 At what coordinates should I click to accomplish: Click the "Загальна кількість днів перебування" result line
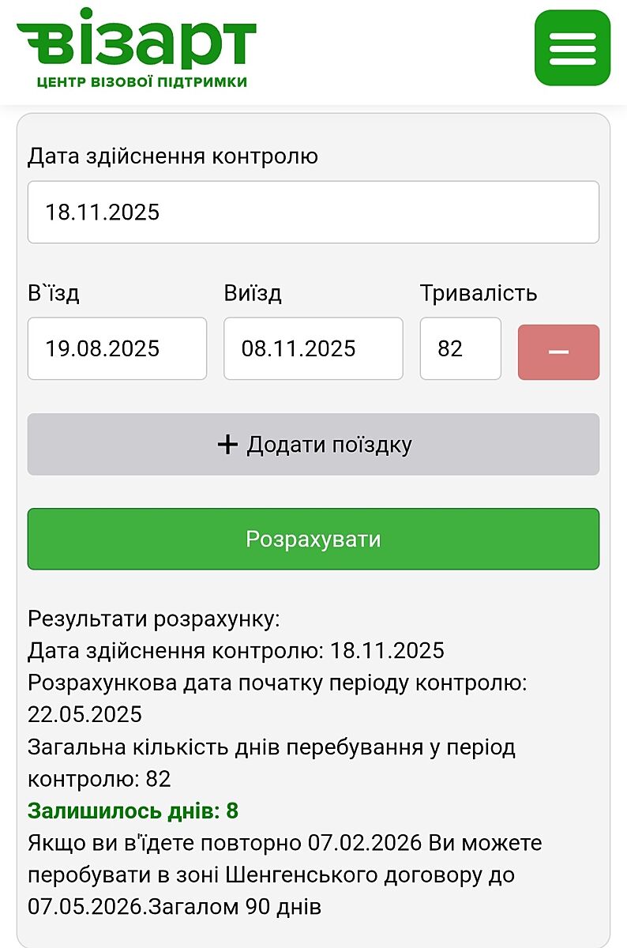(271, 747)
